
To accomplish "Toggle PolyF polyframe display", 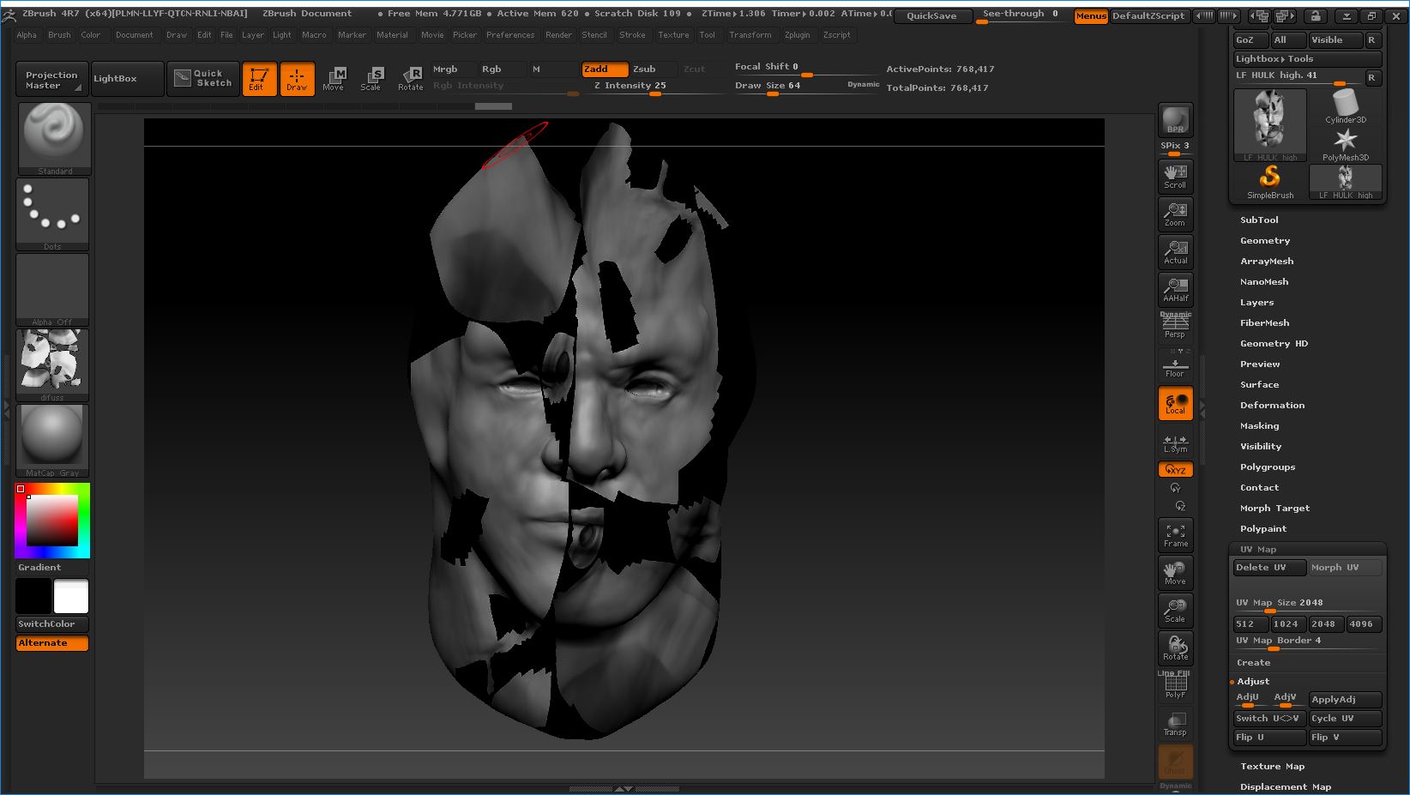I will tap(1175, 685).
